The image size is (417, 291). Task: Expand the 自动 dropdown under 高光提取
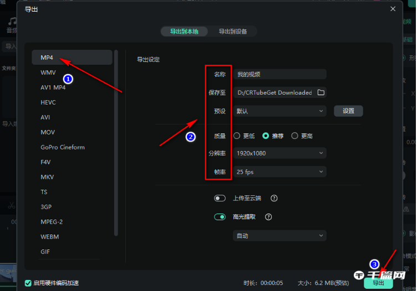(x=279, y=236)
